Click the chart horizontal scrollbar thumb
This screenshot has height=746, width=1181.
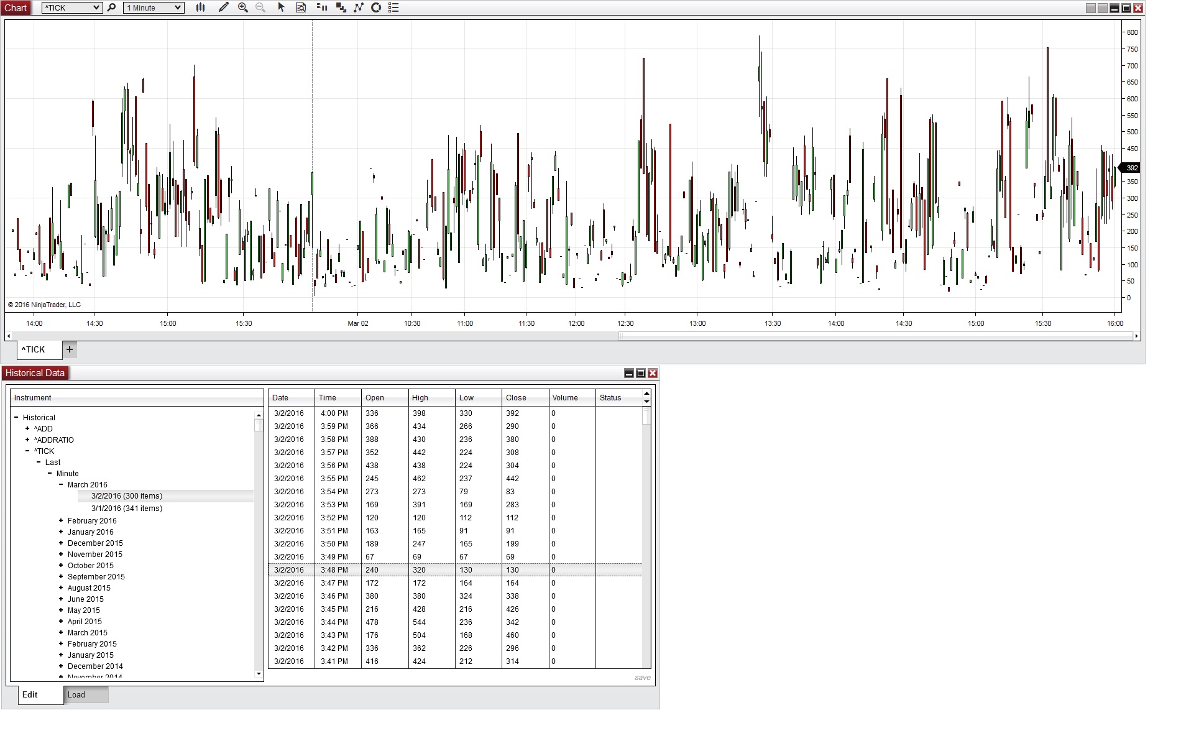[x=876, y=336]
